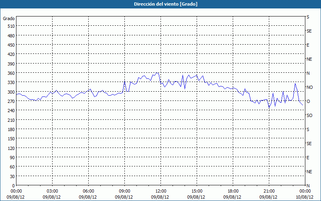This screenshot has height=201, width=321.
Task: Click the 'NE' compass label aligned with 390
Action: click(x=309, y=59)
